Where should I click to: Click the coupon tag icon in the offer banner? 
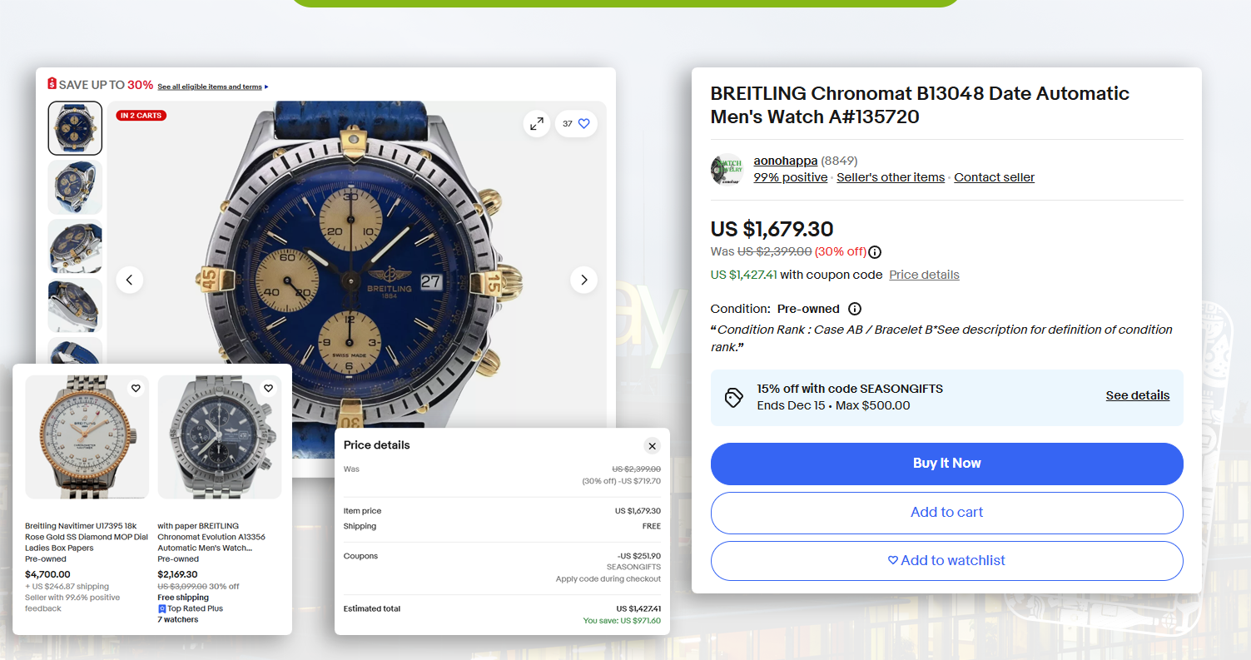[x=734, y=399]
